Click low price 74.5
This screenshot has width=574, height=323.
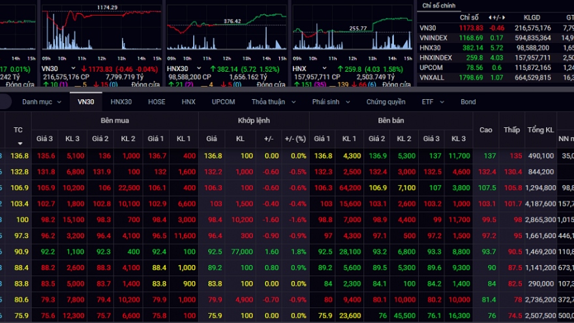tap(515, 315)
